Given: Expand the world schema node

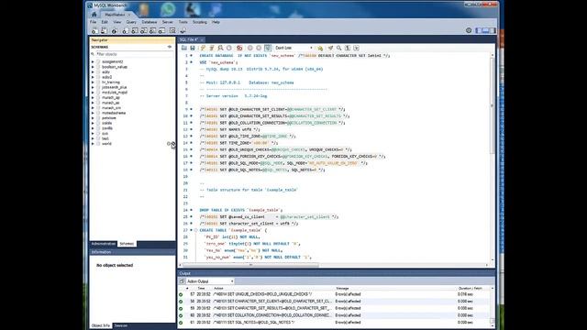Looking at the screenshot, I should click(x=93, y=144).
